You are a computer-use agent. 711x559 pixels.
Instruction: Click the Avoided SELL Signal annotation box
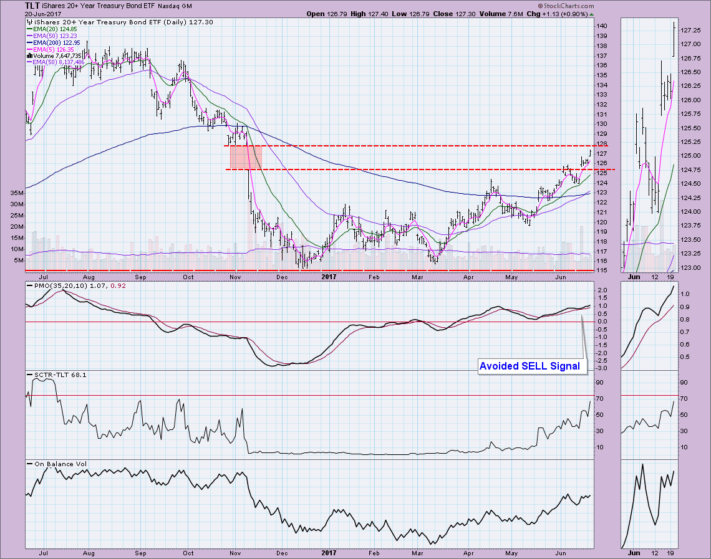point(533,366)
